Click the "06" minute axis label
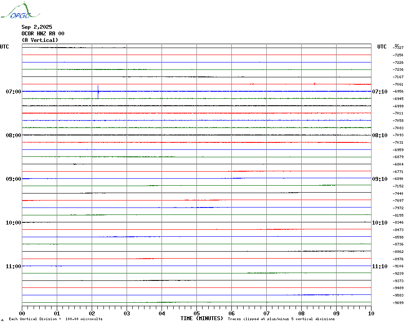Screen dimensions: 406x325 tap(232, 314)
